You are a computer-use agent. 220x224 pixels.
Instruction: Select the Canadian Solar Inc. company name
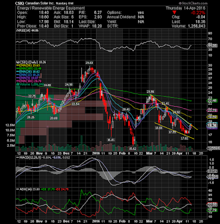[x=40, y=3]
